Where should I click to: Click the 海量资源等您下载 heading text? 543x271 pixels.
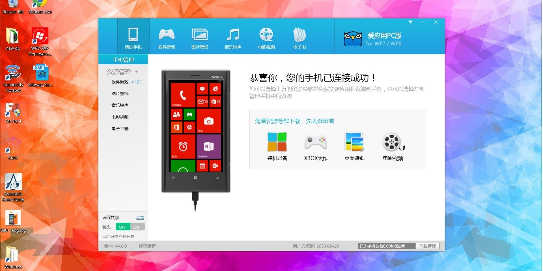point(294,121)
